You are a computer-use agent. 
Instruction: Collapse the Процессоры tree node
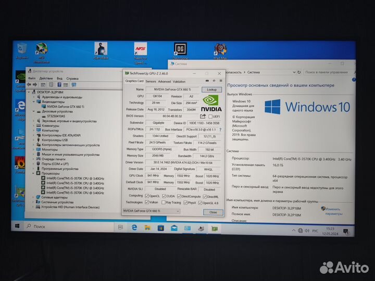tap(34, 173)
